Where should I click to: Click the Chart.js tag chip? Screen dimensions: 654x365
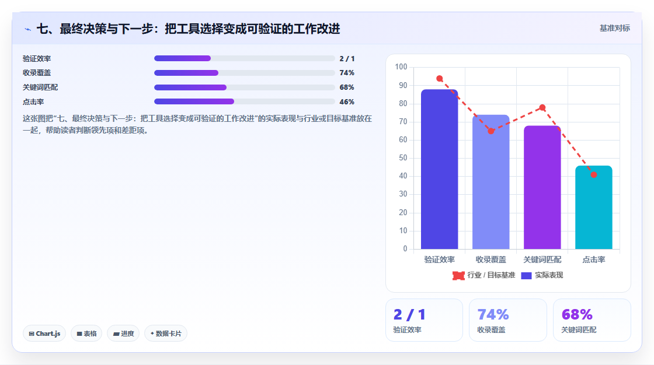click(x=44, y=334)
